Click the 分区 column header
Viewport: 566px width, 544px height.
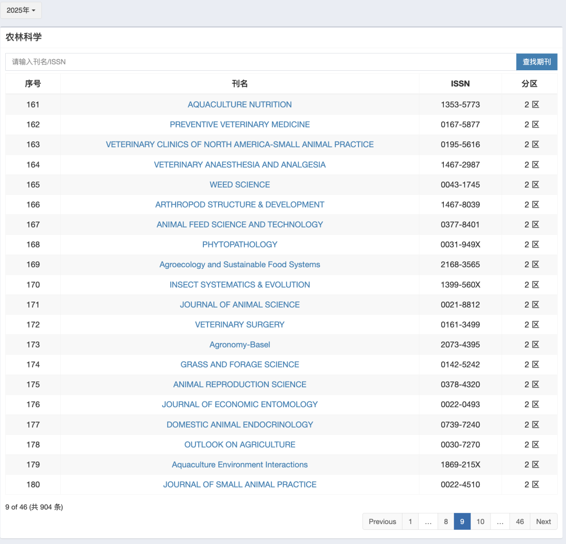tap(529, 84)
